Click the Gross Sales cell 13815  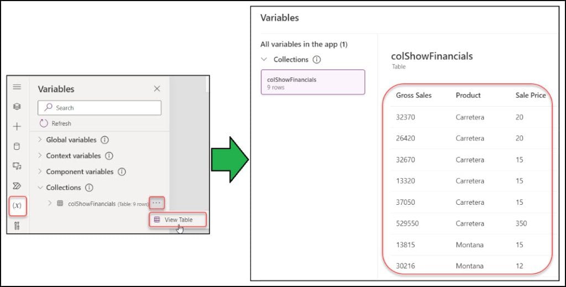tap(405, 245)
